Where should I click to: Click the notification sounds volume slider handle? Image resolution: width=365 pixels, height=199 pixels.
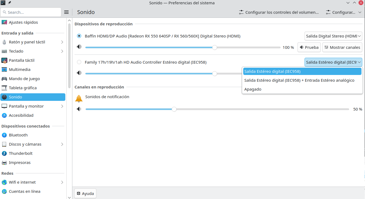click(x=174, y=109)
